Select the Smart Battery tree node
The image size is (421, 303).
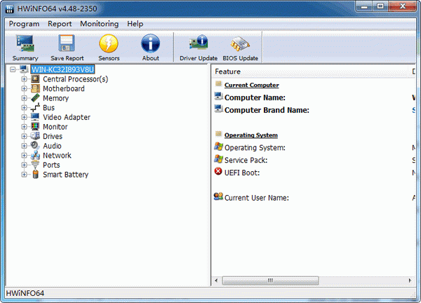[65, 175]
